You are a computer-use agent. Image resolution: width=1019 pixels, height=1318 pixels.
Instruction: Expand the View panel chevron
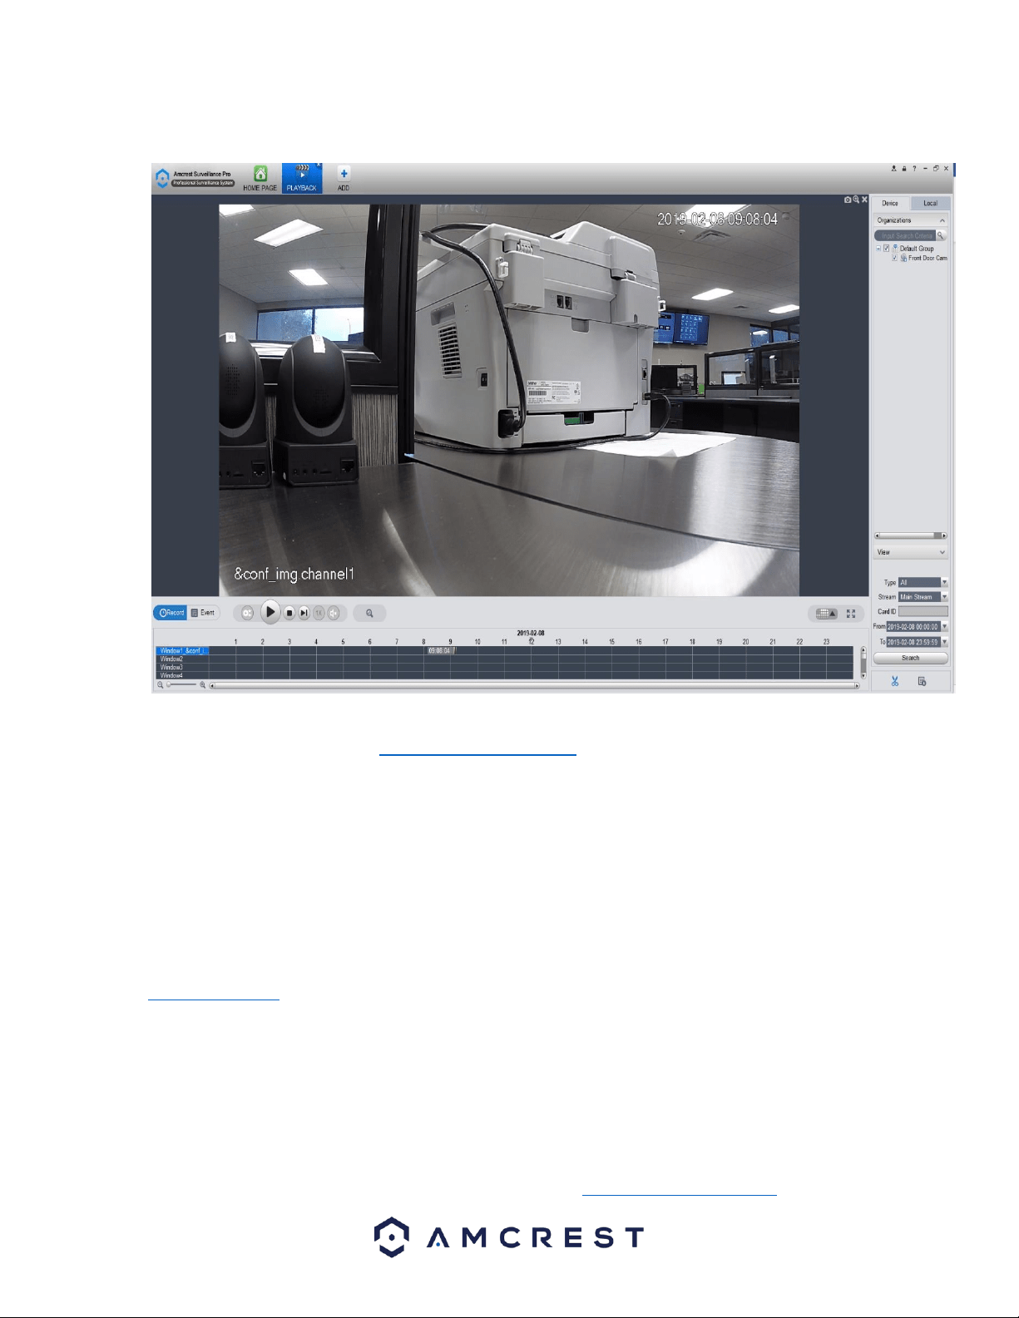942,552
